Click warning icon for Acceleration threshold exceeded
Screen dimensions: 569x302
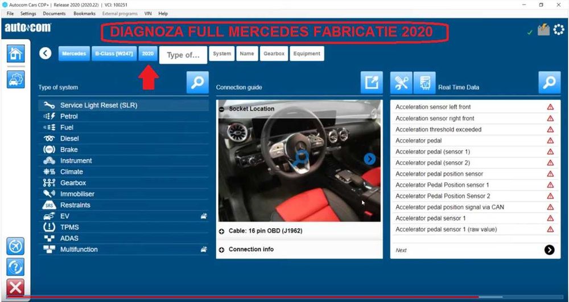click(x=550, y=129)
